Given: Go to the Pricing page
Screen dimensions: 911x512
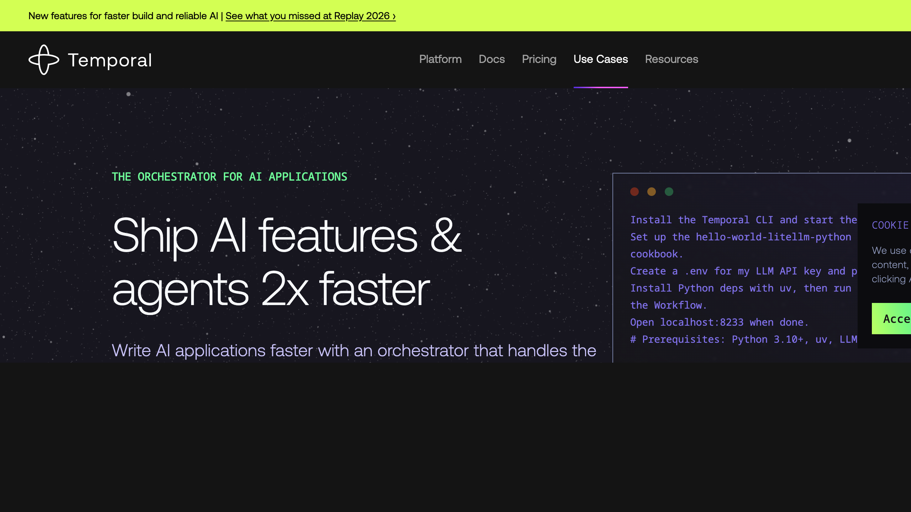Looking at the screenshot, I should [x=539, y=59].
